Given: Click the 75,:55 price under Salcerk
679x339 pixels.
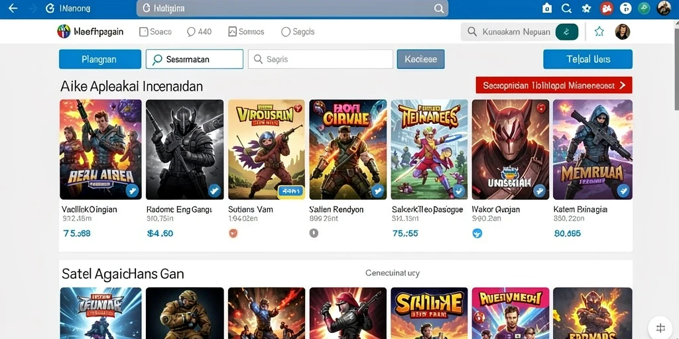Looking at the screenshot, I should pos(405,234).
